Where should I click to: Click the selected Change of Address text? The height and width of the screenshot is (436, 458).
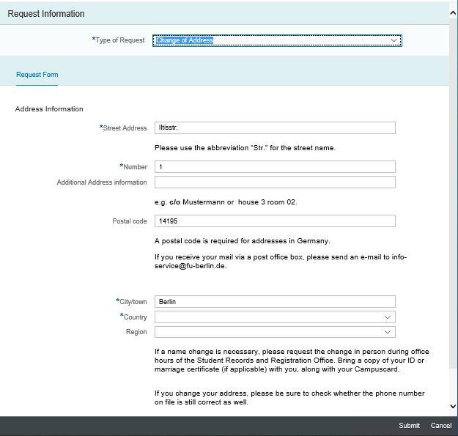pos(185,40)
